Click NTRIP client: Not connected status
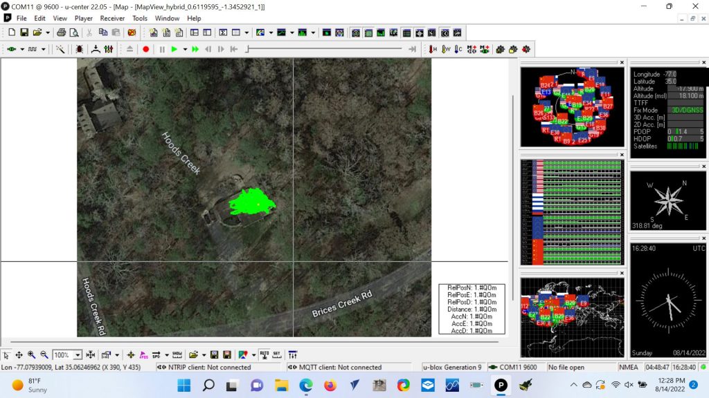709x398 pixels. [x=209, y=367]
